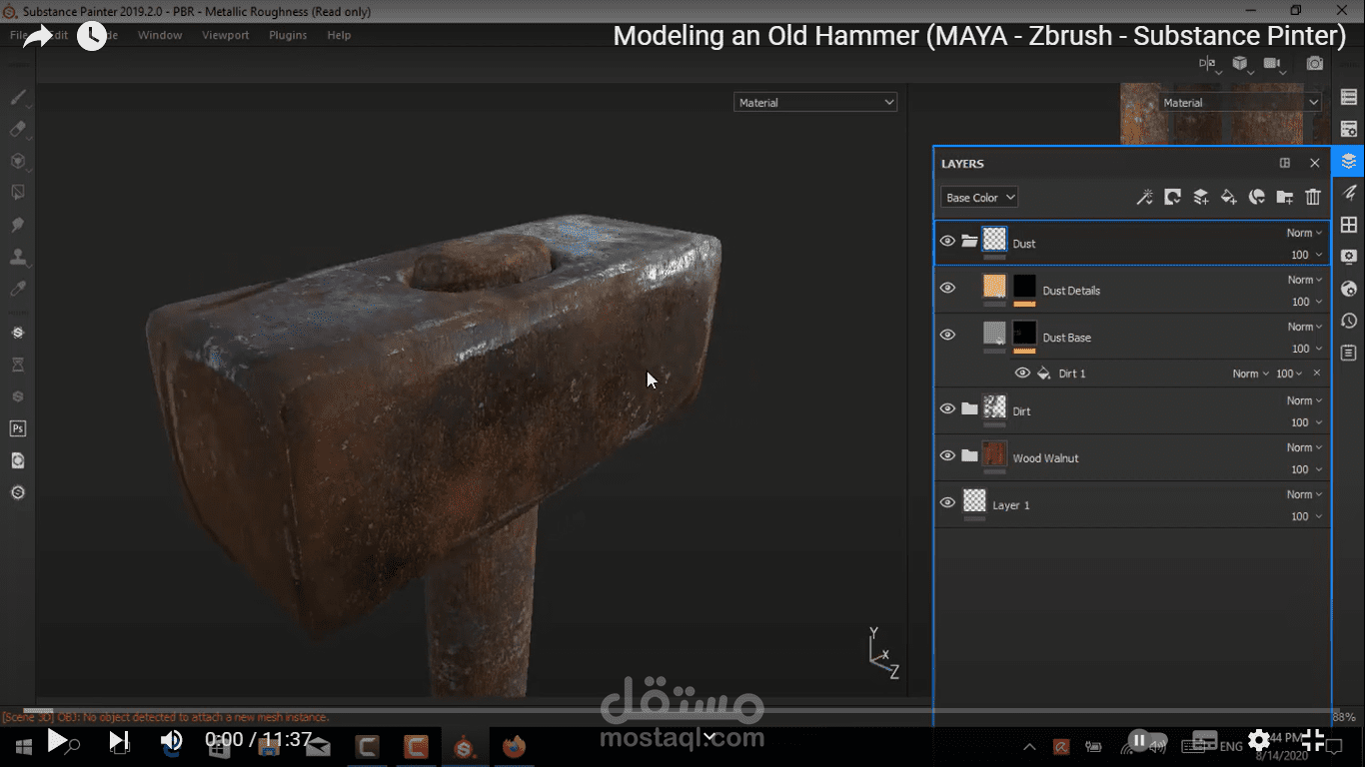Open the video settings gear
Viewport: 1365px width, 767px height.
coord(1259,740)
